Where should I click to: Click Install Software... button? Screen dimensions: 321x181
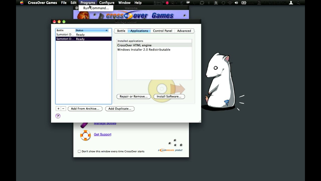tap(169, 97)
